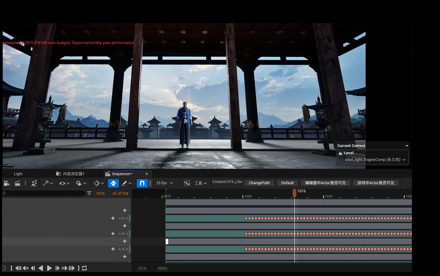Click the Default button
Viewport: 440px width, 276px height.
[x=287, y=183]
